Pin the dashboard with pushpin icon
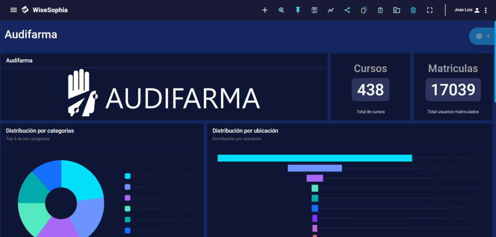Image resolution: width=496 pixels, height=237 pixels. [x=298, y=10]
